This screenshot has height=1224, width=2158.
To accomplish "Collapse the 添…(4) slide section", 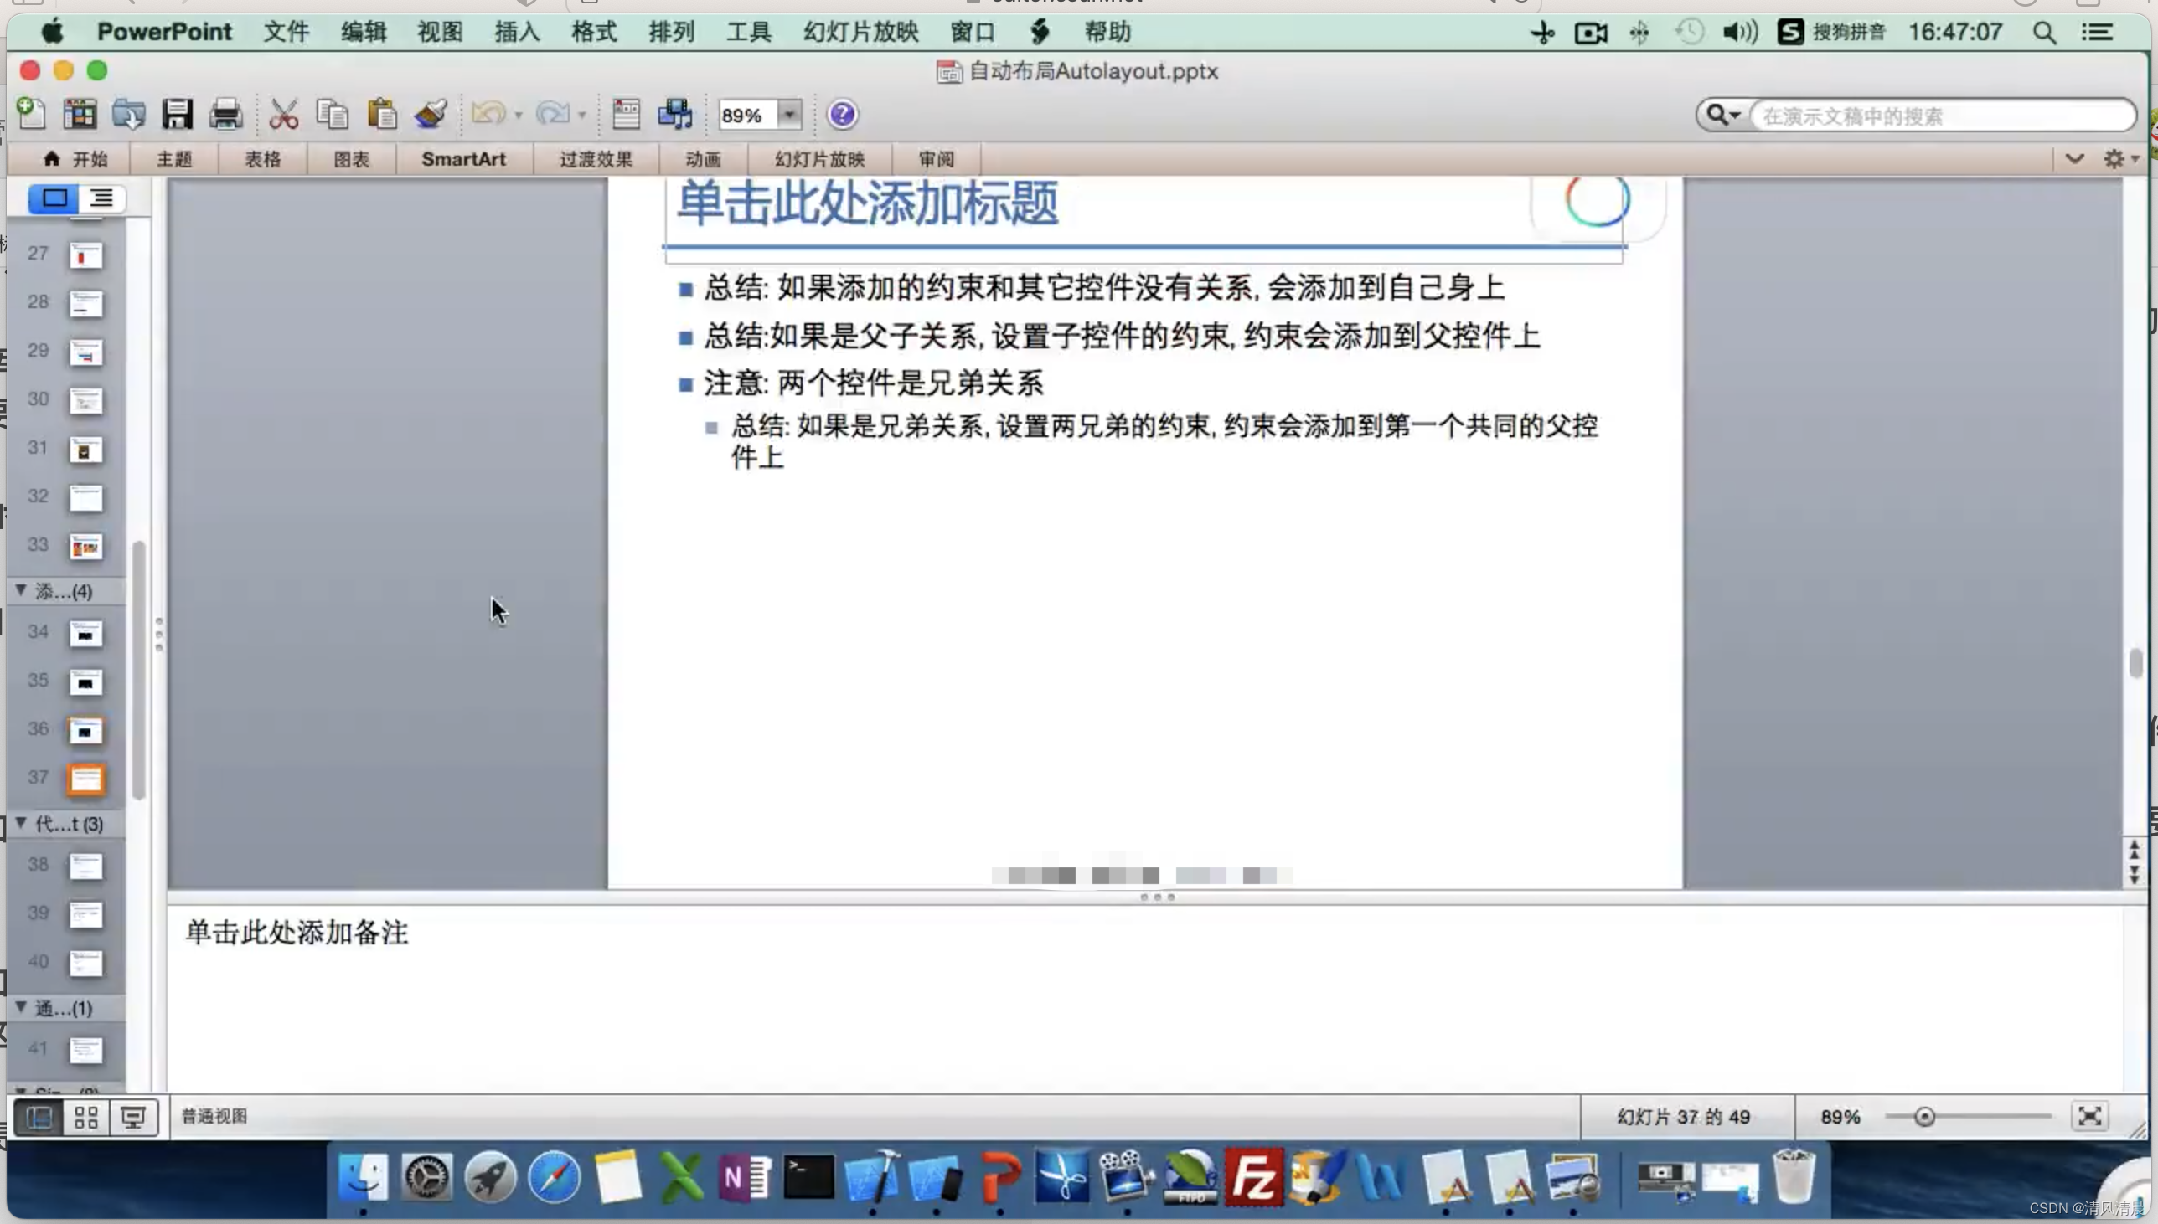I will 20,590.
